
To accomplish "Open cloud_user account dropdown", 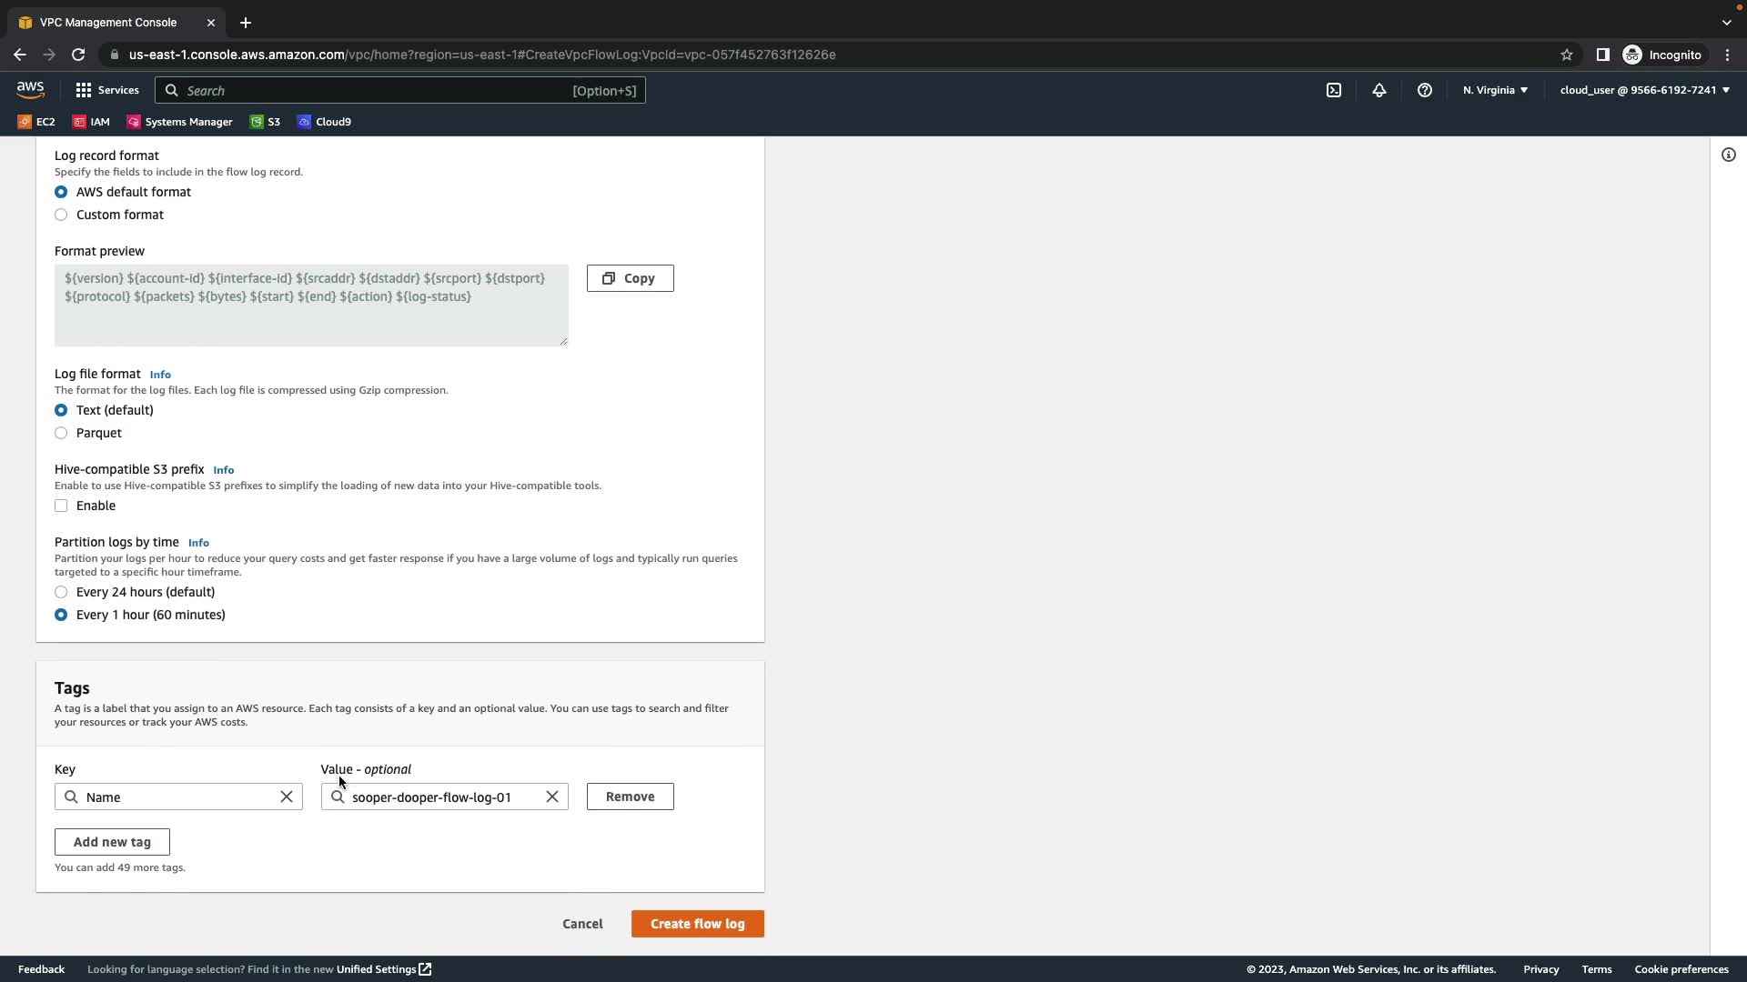I will [1644, 90].
